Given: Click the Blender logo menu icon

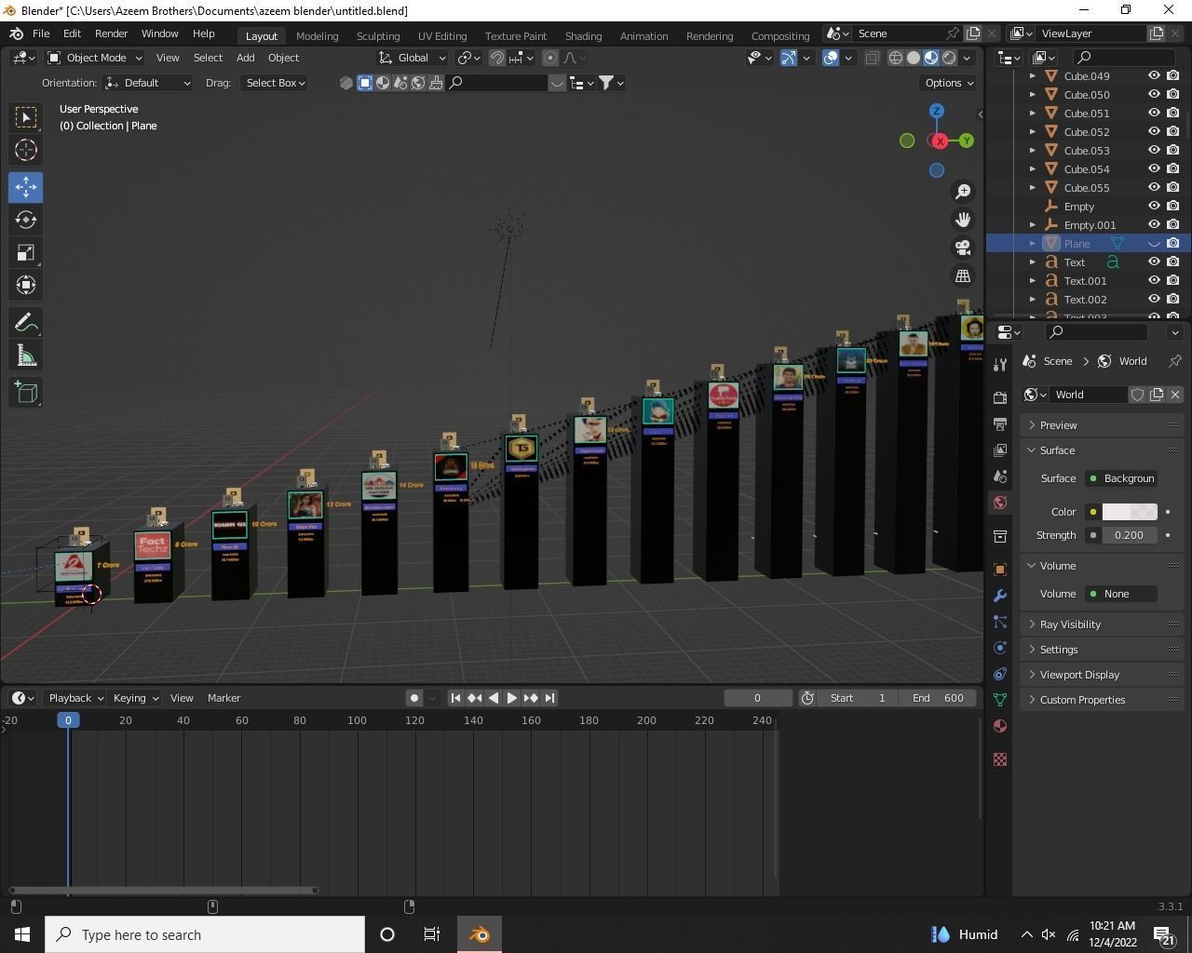Looking at the screenshot, I should (17, 34).
